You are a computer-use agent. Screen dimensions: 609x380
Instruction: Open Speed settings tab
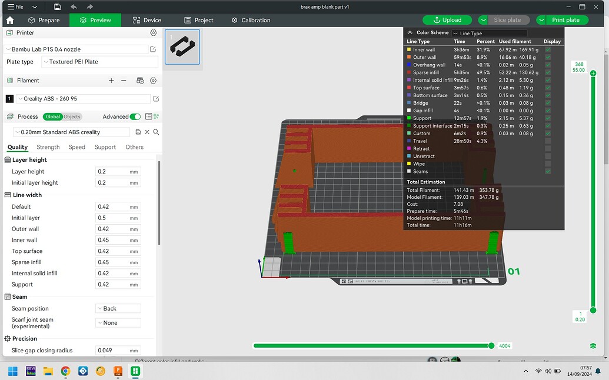tap(77, 147)
